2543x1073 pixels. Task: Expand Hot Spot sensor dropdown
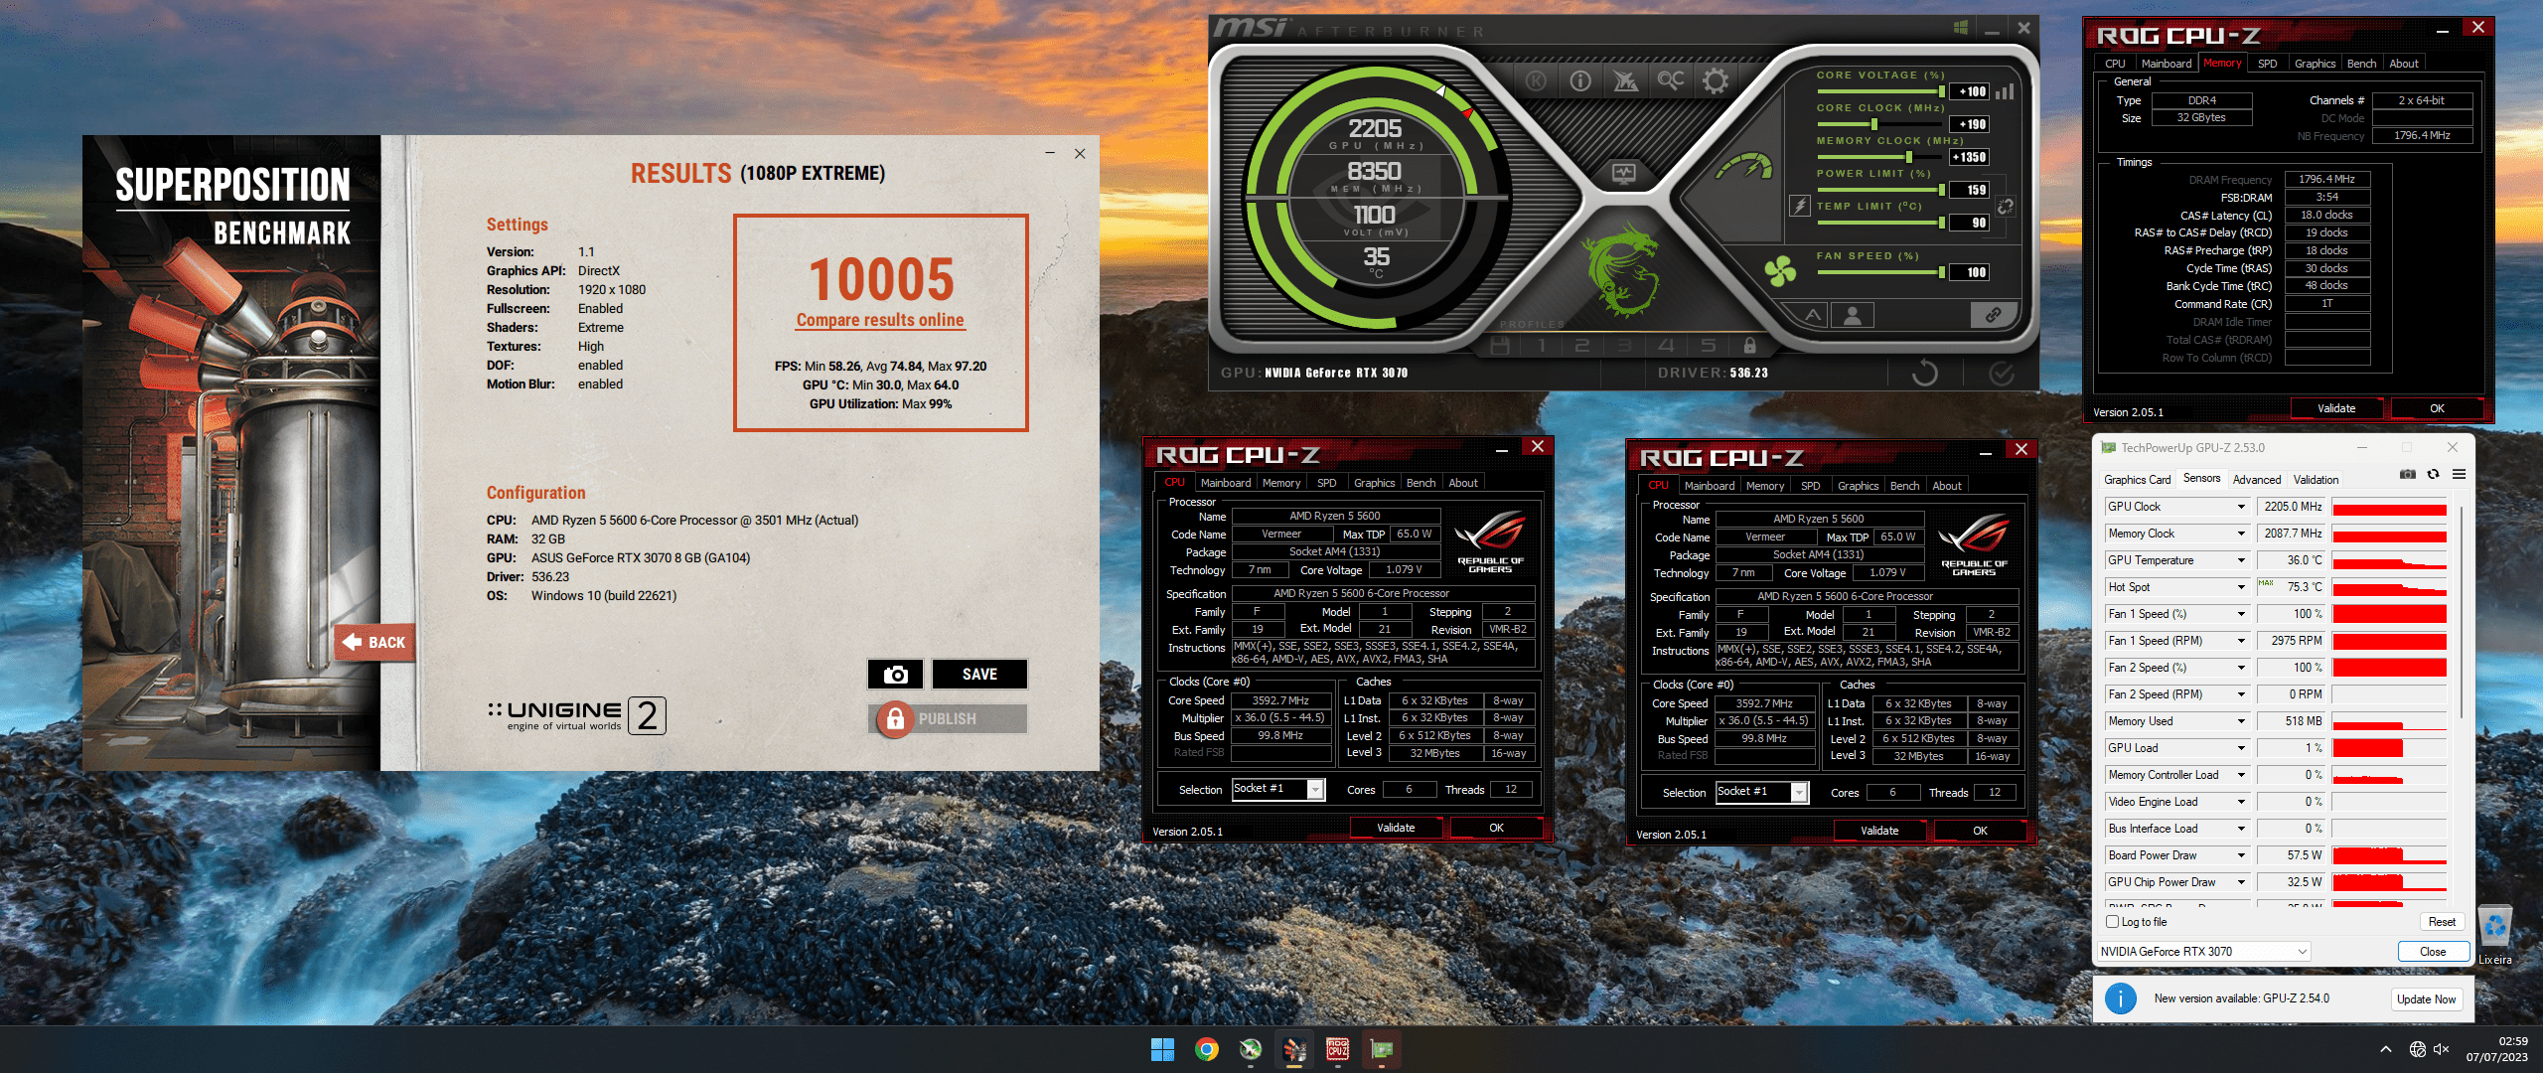click(2242, 587)
